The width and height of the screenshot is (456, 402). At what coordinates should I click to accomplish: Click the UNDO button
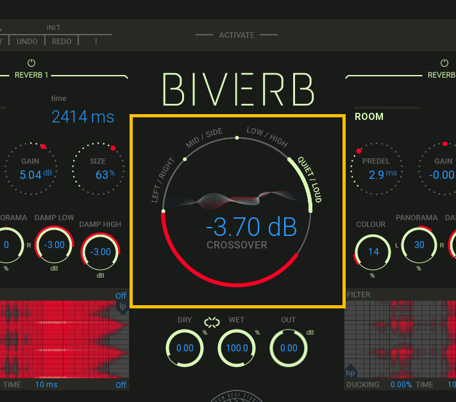click(27, 42)
